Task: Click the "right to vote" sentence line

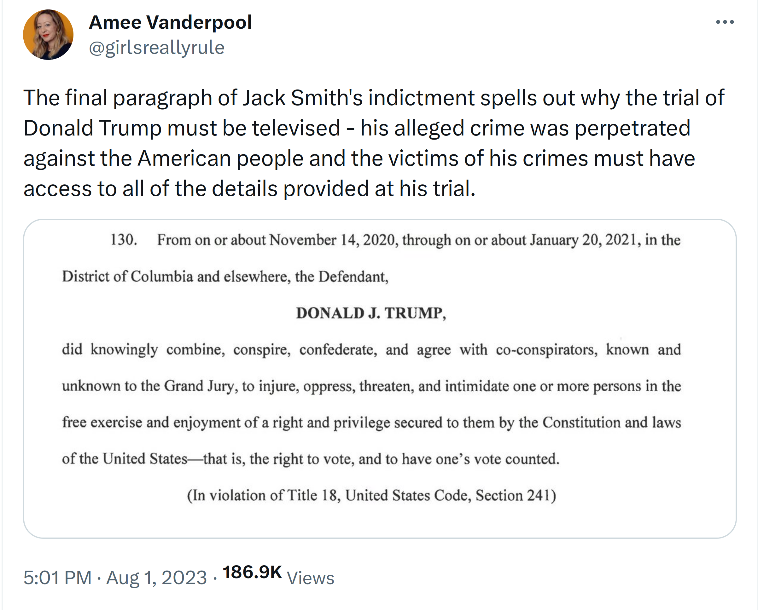Action: coord(311,459)
